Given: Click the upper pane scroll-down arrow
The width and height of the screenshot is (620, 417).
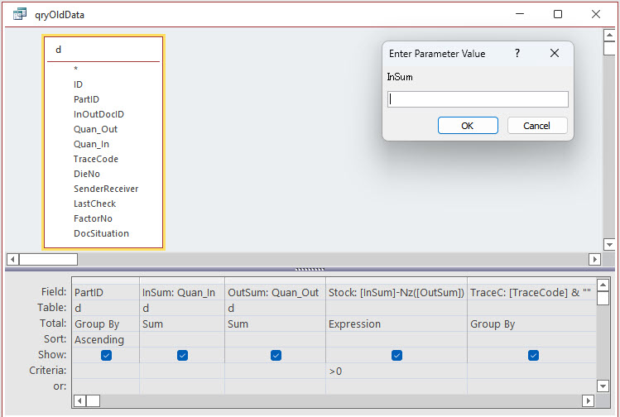Looking at the screenshot, I should tap(609, 245).
